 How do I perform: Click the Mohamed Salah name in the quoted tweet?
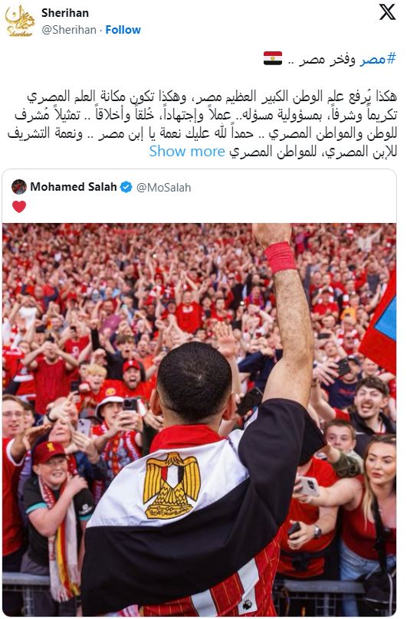pyautogui.click(x=74, y=187)
